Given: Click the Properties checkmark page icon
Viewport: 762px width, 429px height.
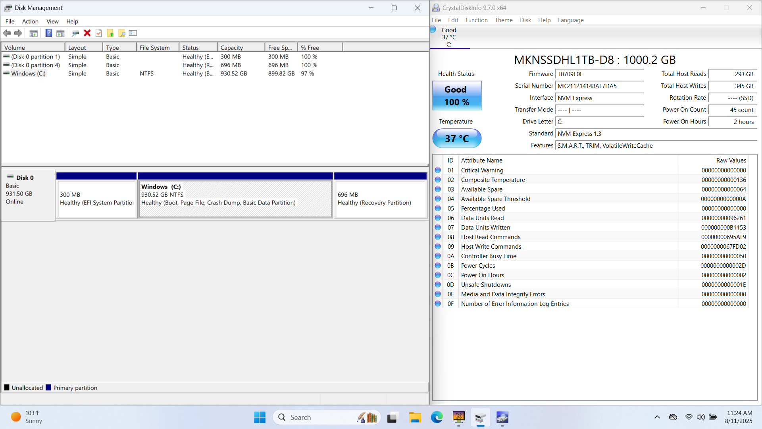Looking at the screenshot, I should click(98, 33).
